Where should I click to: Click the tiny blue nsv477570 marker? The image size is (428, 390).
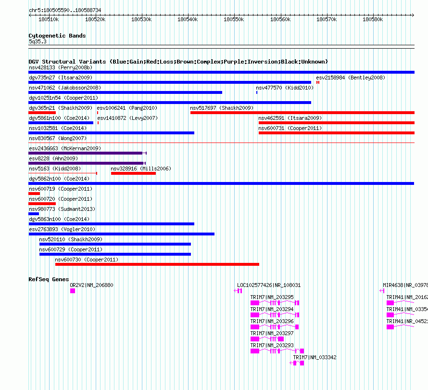[x=257, y=92]
